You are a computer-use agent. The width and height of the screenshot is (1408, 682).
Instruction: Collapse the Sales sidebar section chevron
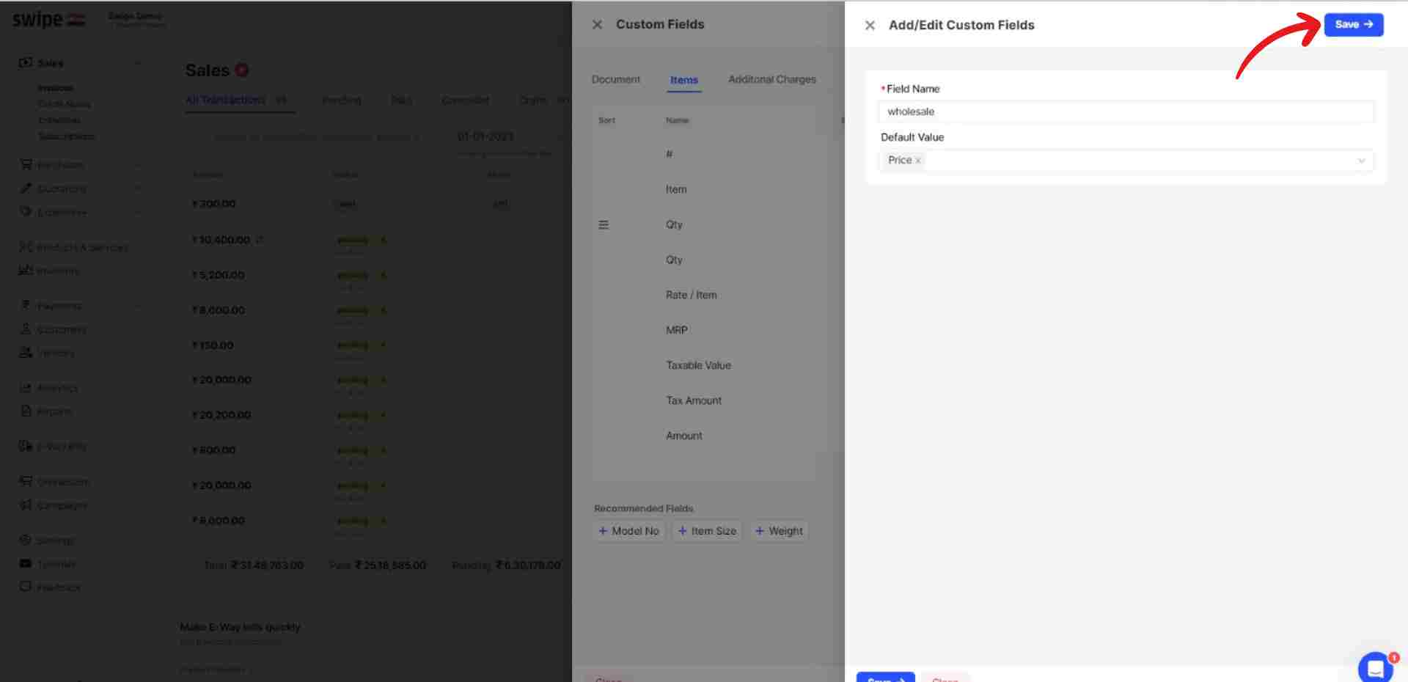pyautogui.click(x=138, y=64)
